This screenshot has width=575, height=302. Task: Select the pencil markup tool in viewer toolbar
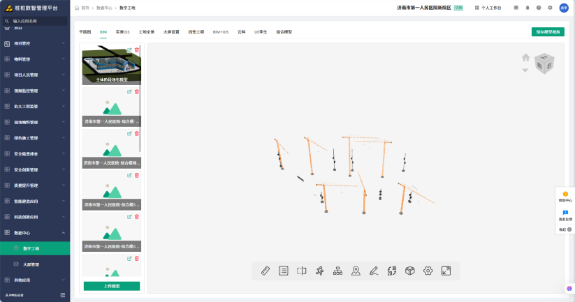(374, 271)
